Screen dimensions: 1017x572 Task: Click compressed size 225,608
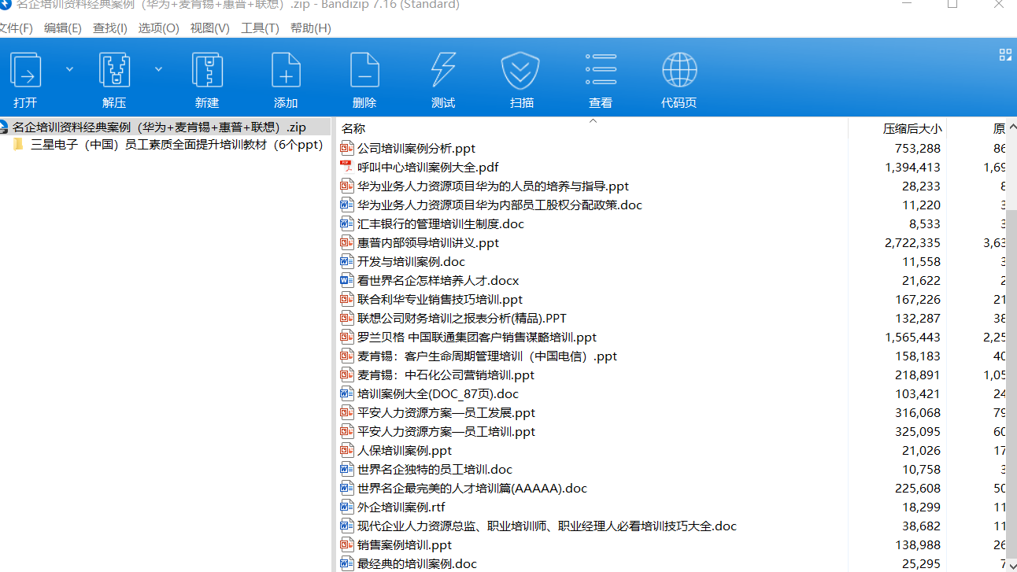(x=918, y=488)
